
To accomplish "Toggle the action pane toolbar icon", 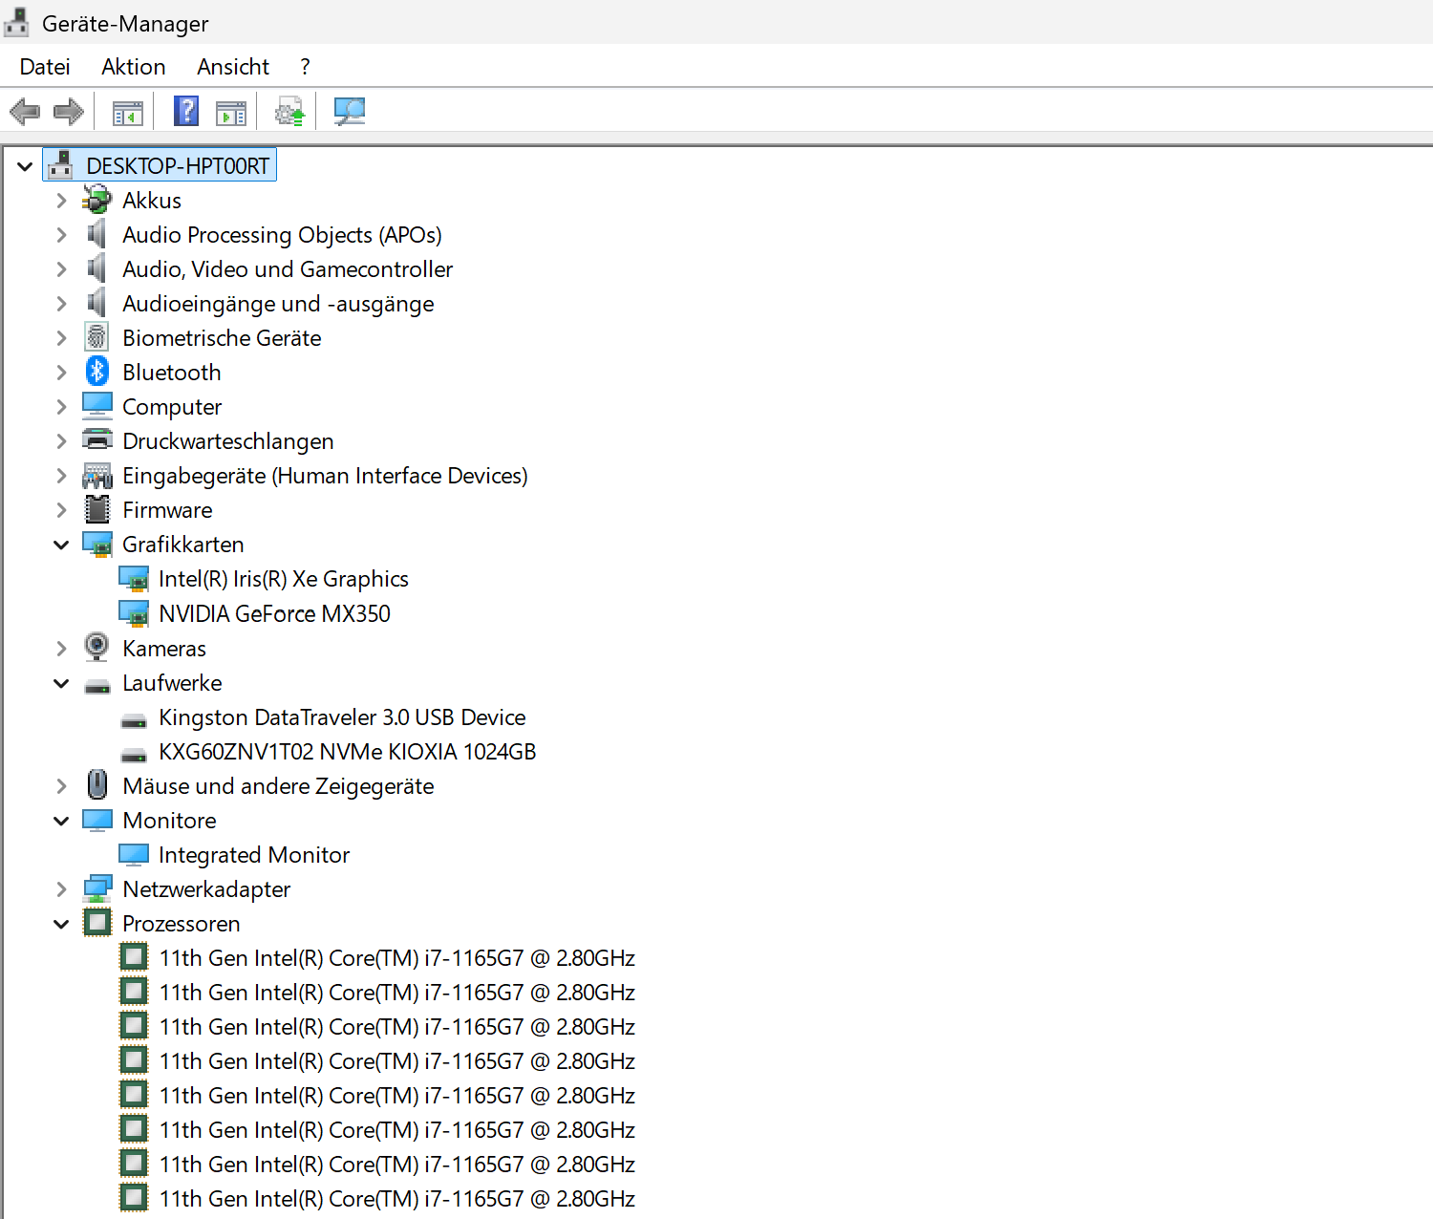I will pyautogui.click(x=231, y=113).
